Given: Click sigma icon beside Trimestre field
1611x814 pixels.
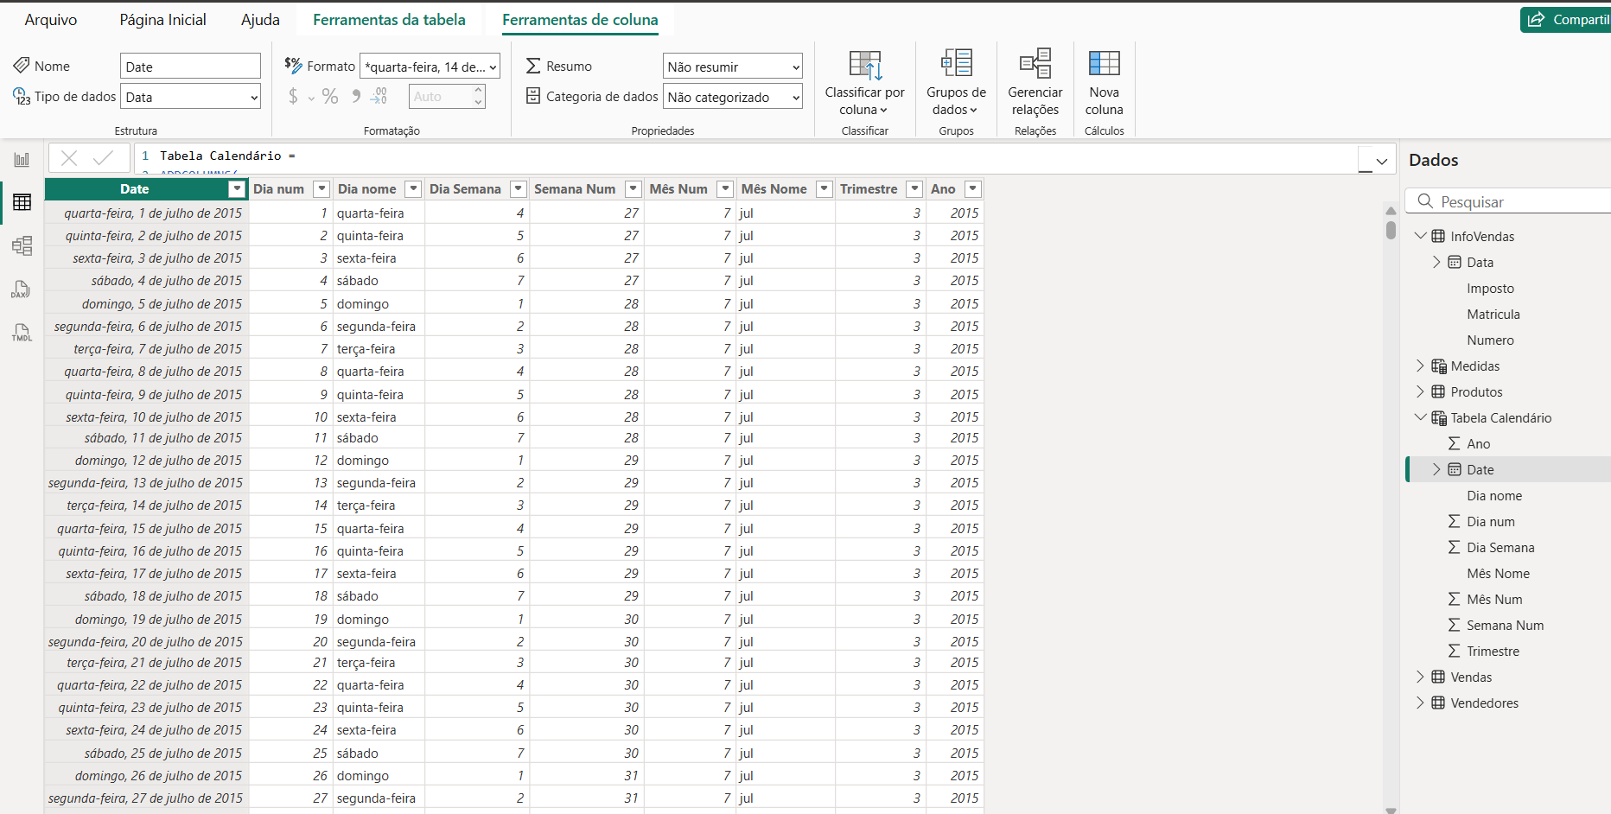Looking at the screenshot, I should tap(1455, 651).
